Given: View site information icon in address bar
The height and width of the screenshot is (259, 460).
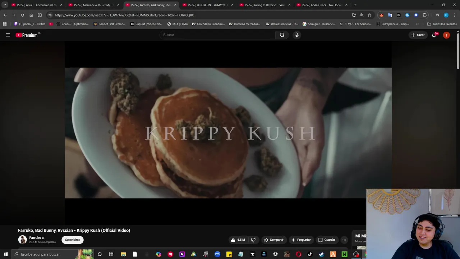Looking at the screenshot, I should click(50, 15).
